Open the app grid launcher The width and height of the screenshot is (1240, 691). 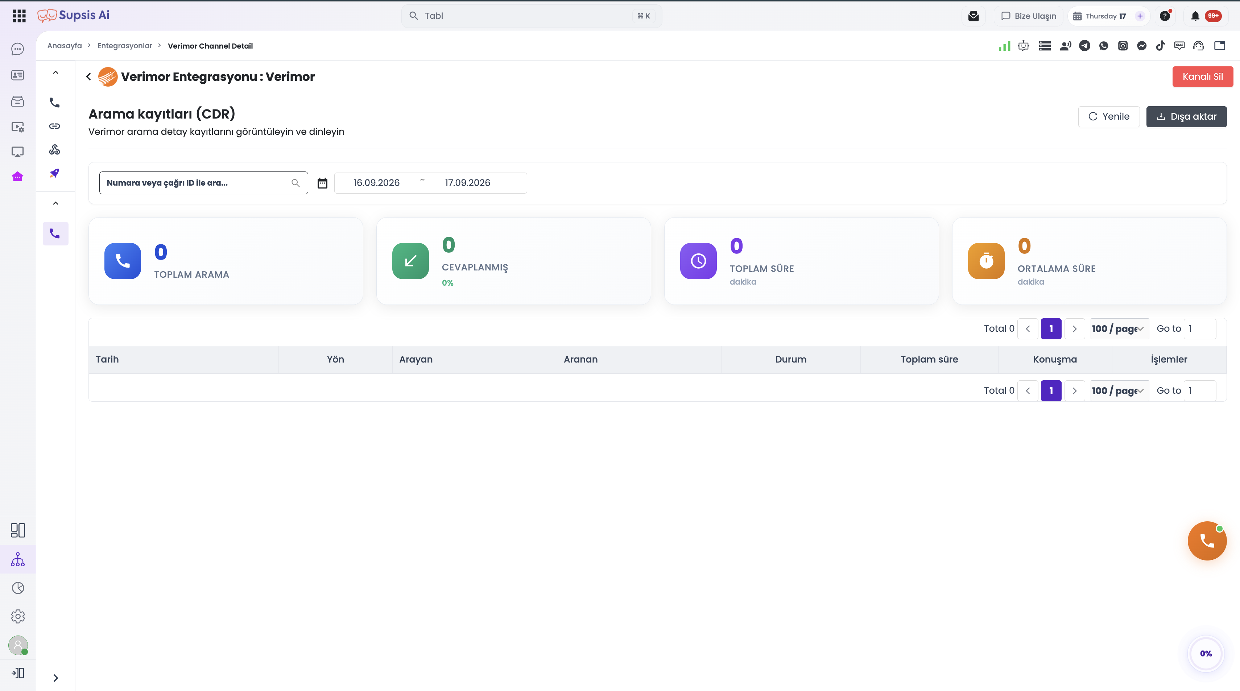point(19,16)
